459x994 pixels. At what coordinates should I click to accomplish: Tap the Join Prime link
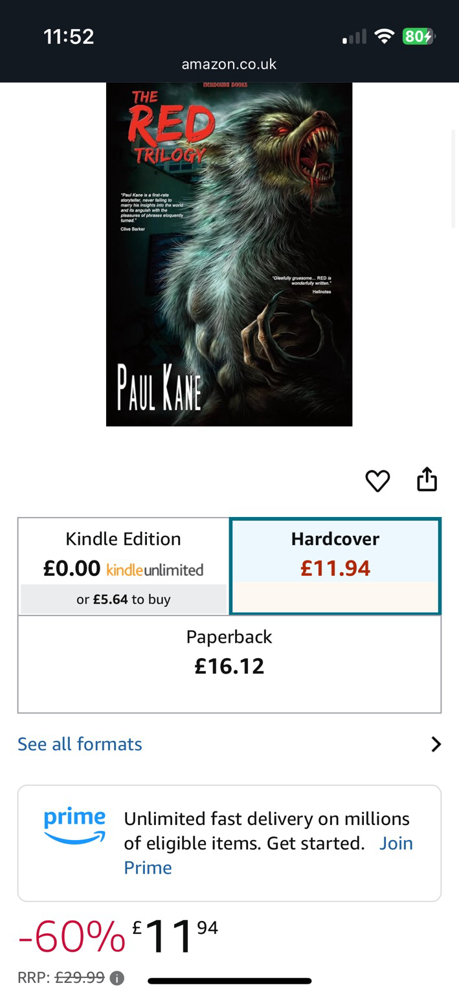268,856
